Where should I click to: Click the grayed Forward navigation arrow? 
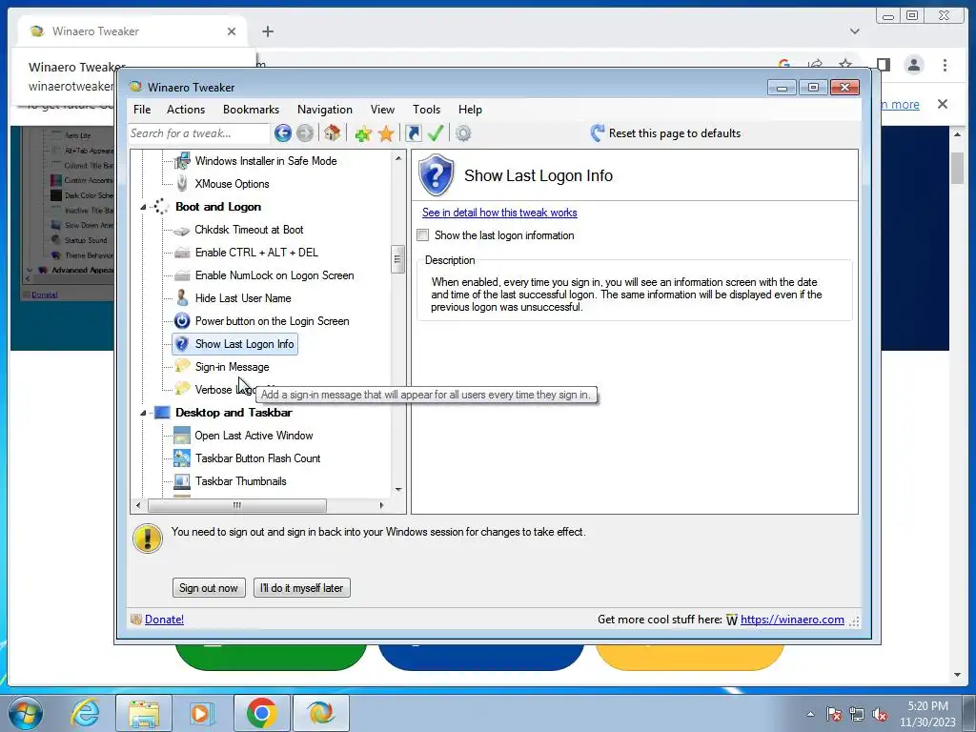304,133
